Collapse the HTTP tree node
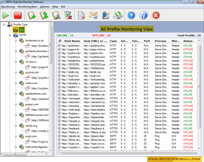This screenshot has height=162, width=204. (x=10, y=35)
